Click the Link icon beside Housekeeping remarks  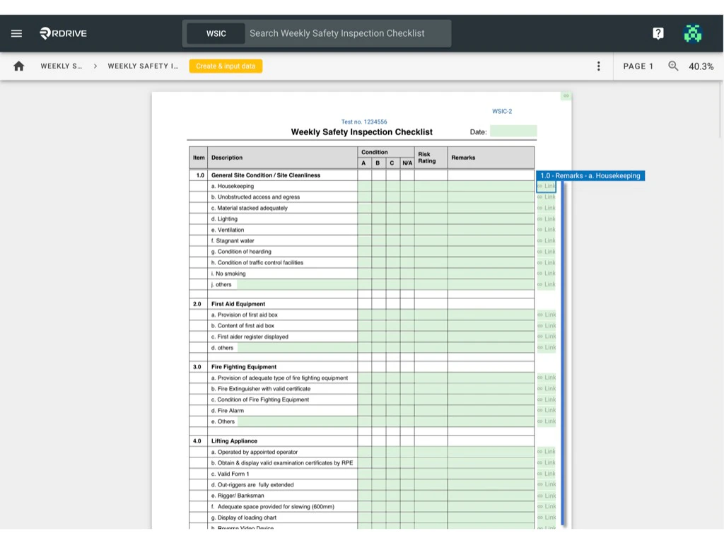(545, 186)
